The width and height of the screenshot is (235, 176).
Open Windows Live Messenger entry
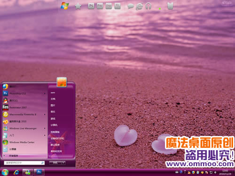click(x=24, y=128)
